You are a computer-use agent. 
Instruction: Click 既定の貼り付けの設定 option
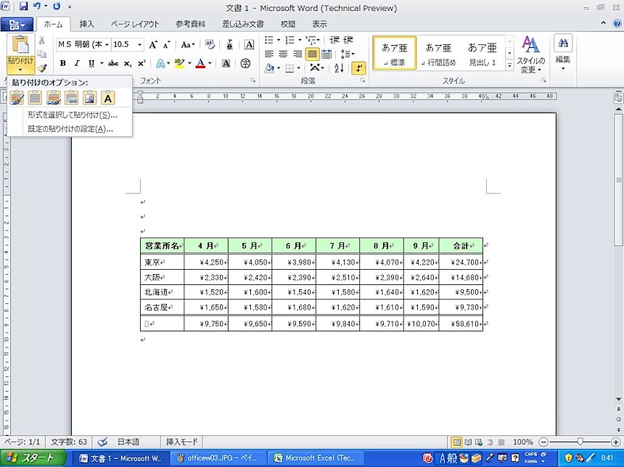tap(70, 129)
